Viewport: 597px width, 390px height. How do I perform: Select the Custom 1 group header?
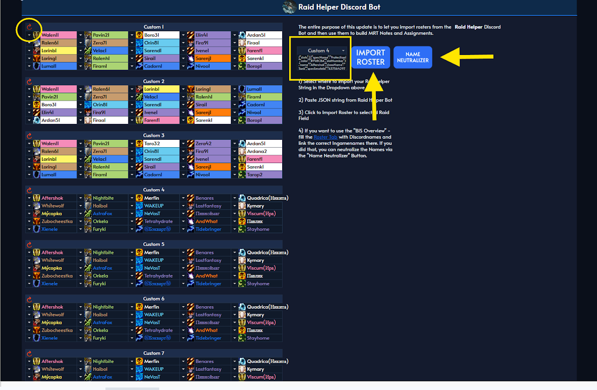click(x=153, y=27)
